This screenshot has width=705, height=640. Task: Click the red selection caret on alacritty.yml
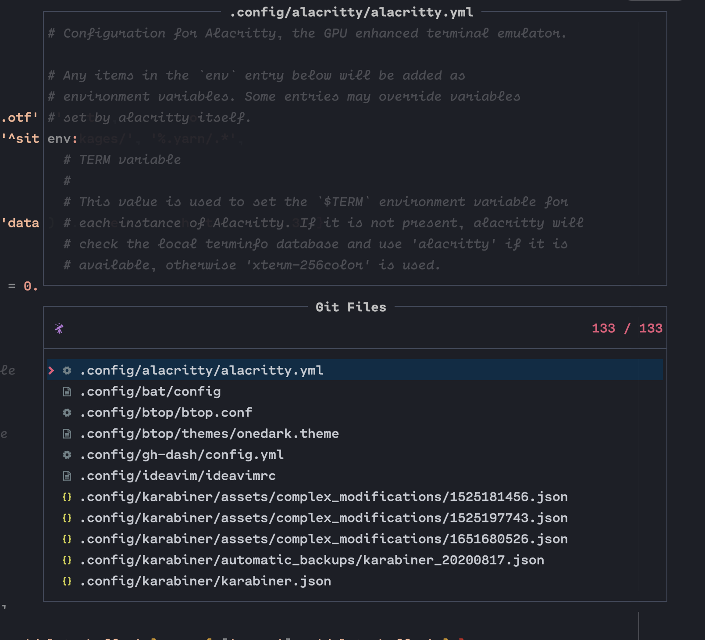click(52, 371)
